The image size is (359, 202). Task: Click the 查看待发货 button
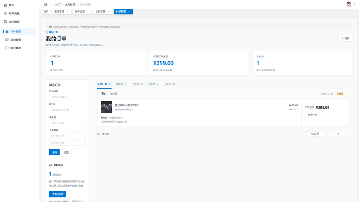(58, 194)
